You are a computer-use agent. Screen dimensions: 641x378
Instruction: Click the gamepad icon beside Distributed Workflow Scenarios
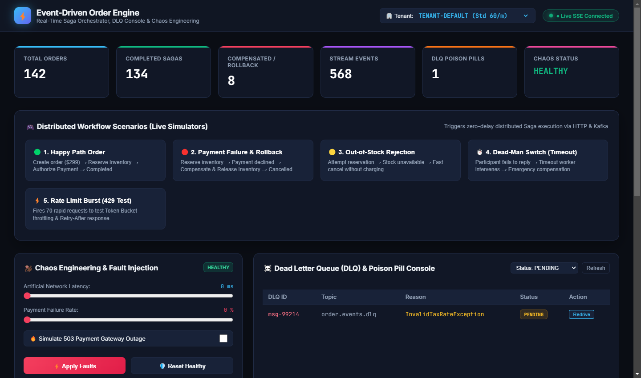(x=30, y=127)
